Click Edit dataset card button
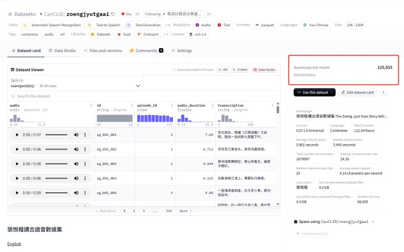Screen dimensions: 404x252 click(358, 92)
